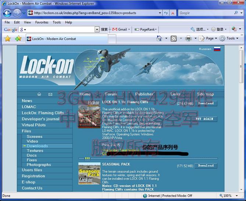The width and height of the screenshot is (246, 201).
Task: Click the website mail envelope icon
Action: tap(50, 94)
